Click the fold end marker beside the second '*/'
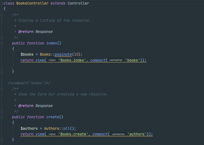The image size is (204, 145). pyautogui.click(x=2, y=111)
